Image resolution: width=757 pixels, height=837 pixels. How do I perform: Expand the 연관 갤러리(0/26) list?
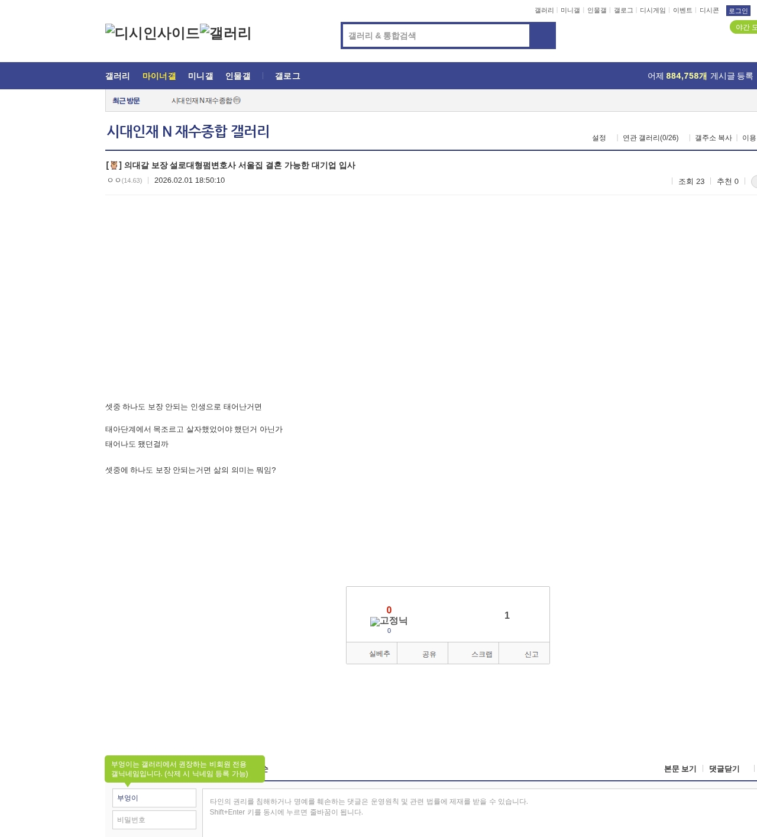(651, 138)
